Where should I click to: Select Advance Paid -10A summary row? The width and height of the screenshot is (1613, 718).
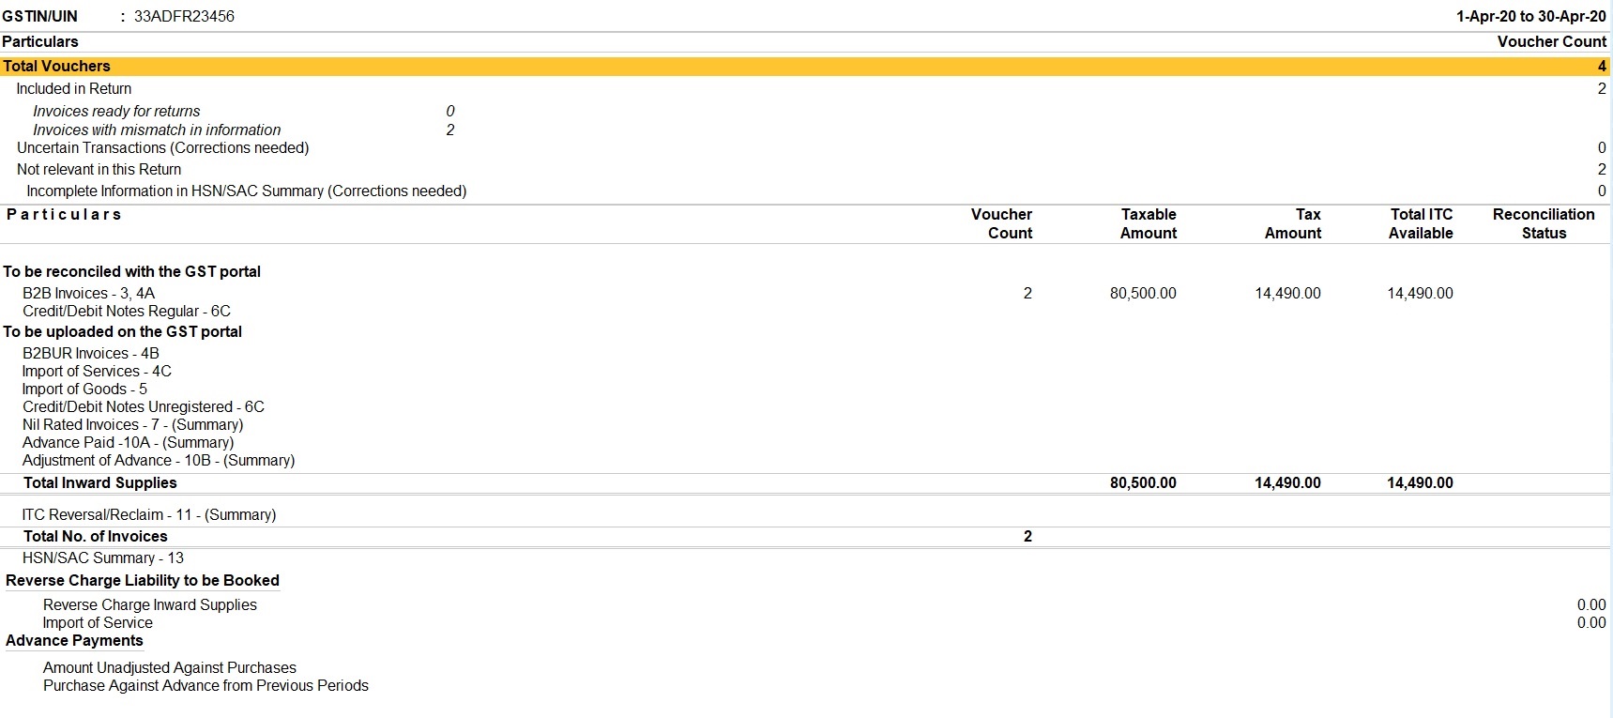click(x=129, y=442)
